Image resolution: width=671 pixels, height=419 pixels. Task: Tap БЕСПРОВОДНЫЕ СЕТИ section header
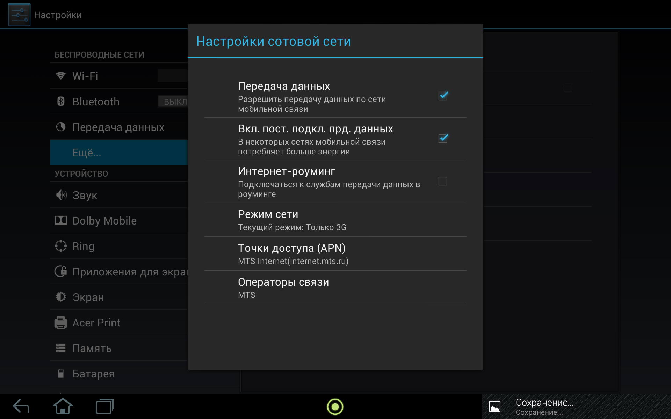point(99,55)
